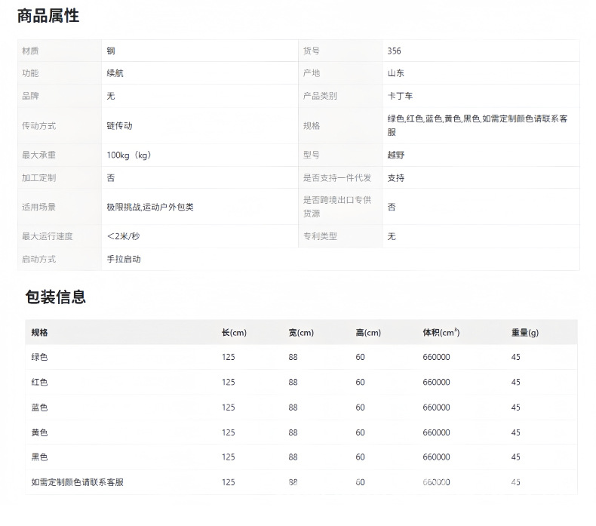Click the 是否跨境出口专供货源 label

(336, 207)
